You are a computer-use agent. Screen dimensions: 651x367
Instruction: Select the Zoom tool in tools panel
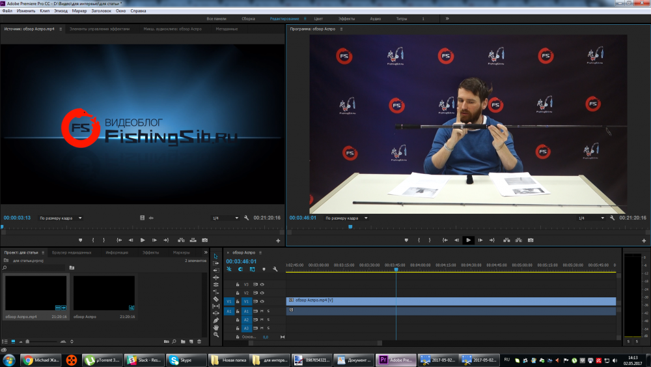tap(216, 334)
